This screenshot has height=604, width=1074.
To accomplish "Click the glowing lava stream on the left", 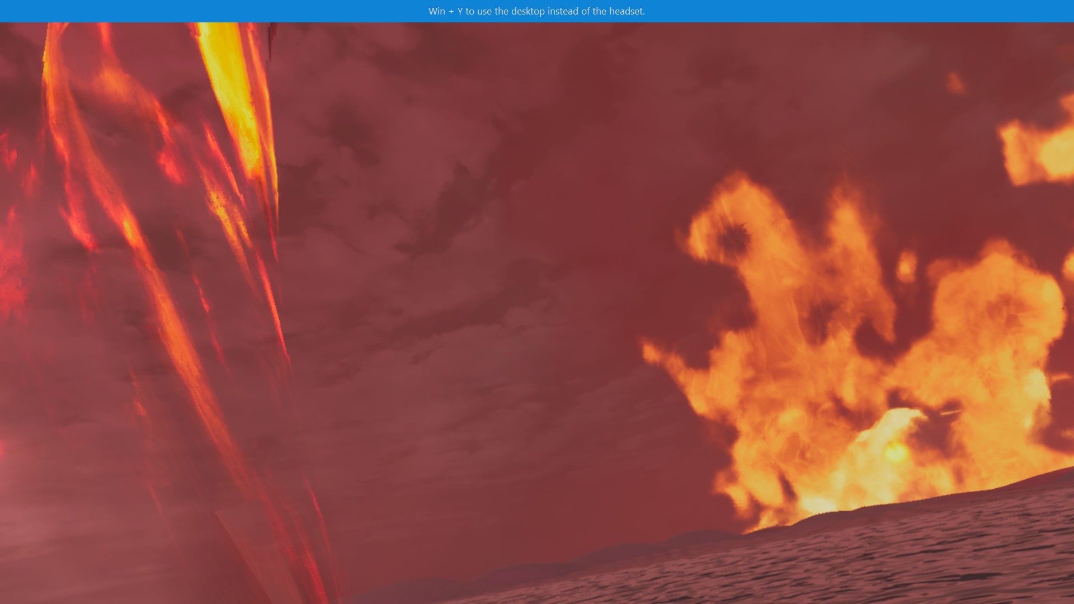I will 168,224.
